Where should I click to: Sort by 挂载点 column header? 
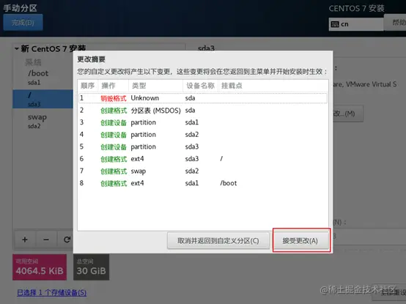click(x=273, y=86)
